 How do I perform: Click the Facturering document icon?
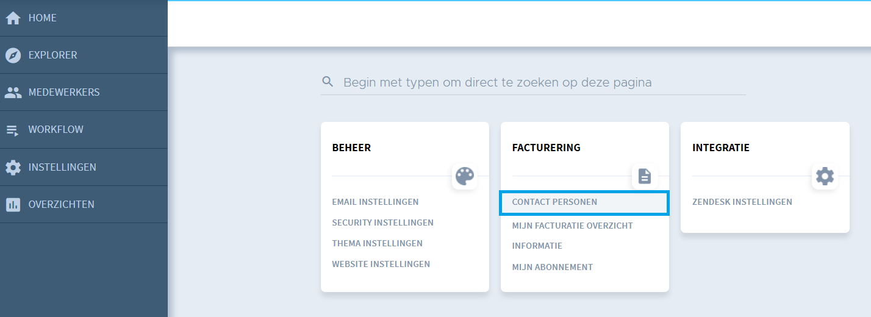645,176
